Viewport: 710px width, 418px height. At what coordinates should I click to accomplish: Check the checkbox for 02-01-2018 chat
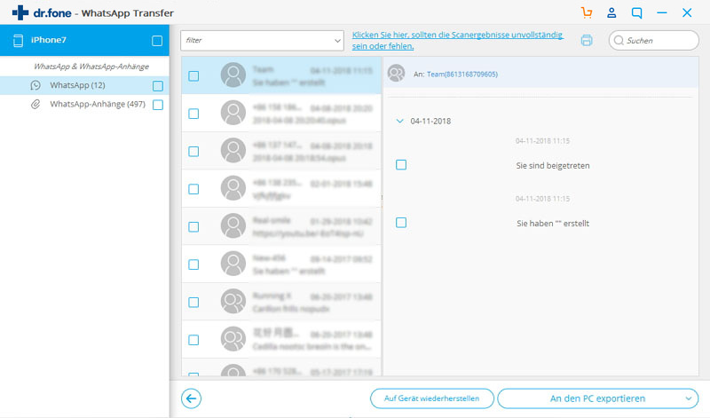pos(193,189)
